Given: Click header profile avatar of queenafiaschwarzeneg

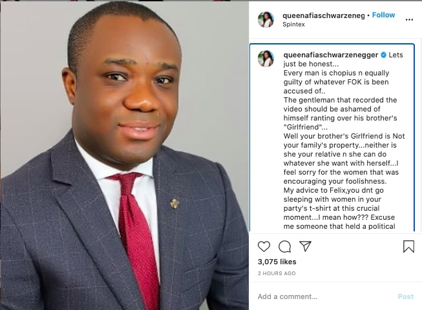Looking at the screenshot, I should click(266, 19).
